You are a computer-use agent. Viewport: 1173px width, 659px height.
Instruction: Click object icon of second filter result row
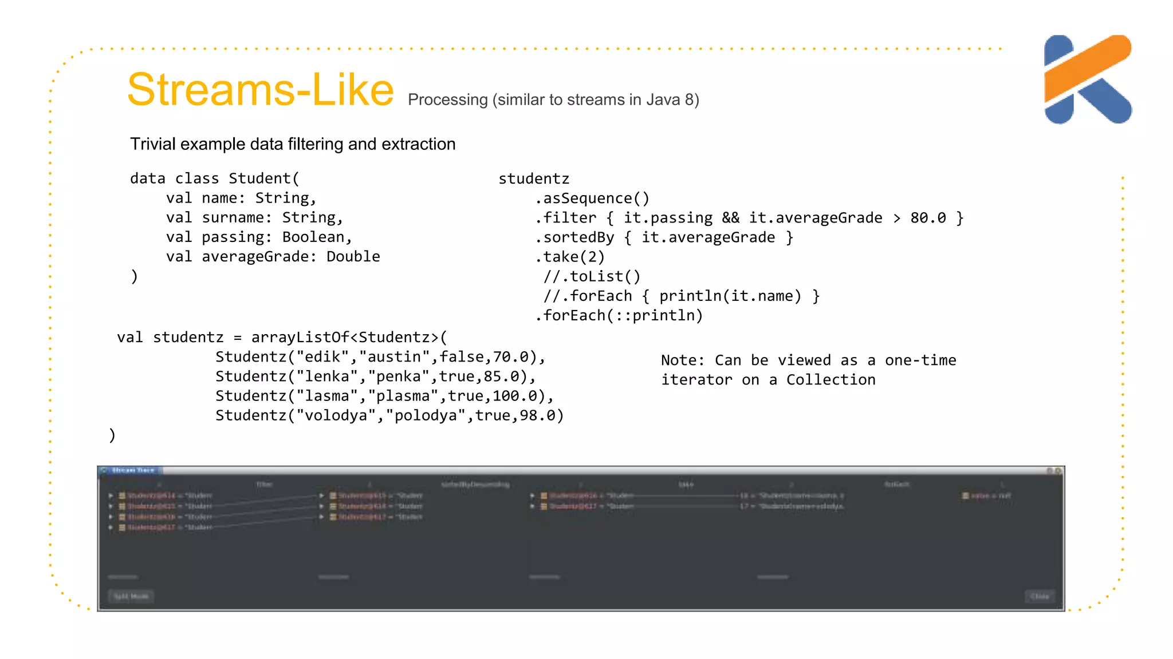333,506
